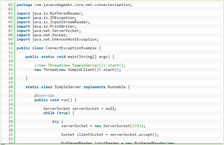Image resolution: width=224 pixels, height=145 pixels.
Task: Click the closing brace on line 18
Action: (x=27, y=78)
